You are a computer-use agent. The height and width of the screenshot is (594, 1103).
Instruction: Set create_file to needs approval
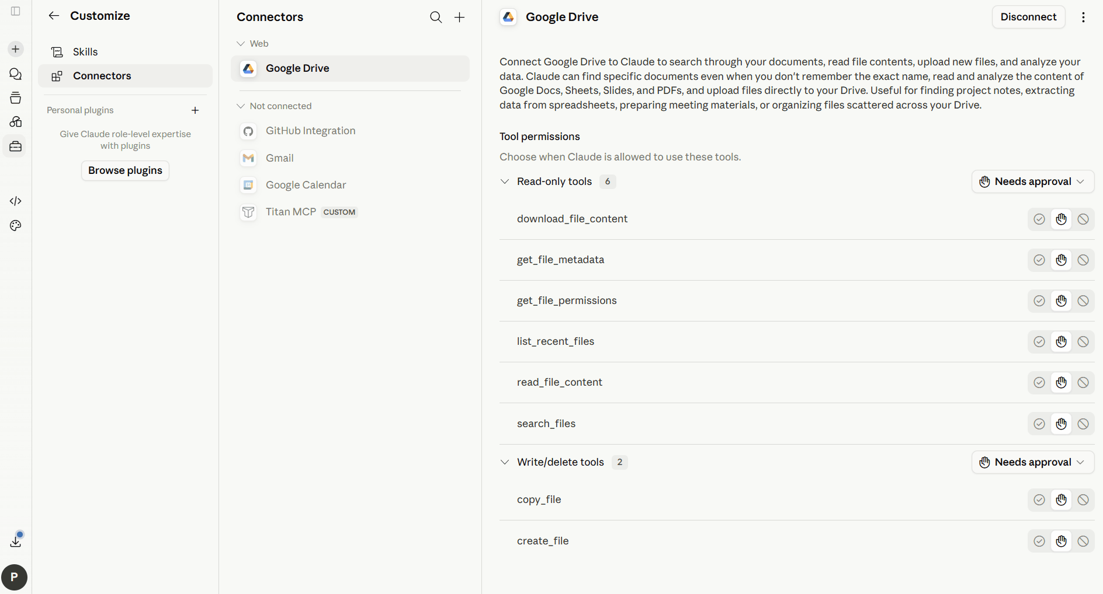(x=1062, y=541)
